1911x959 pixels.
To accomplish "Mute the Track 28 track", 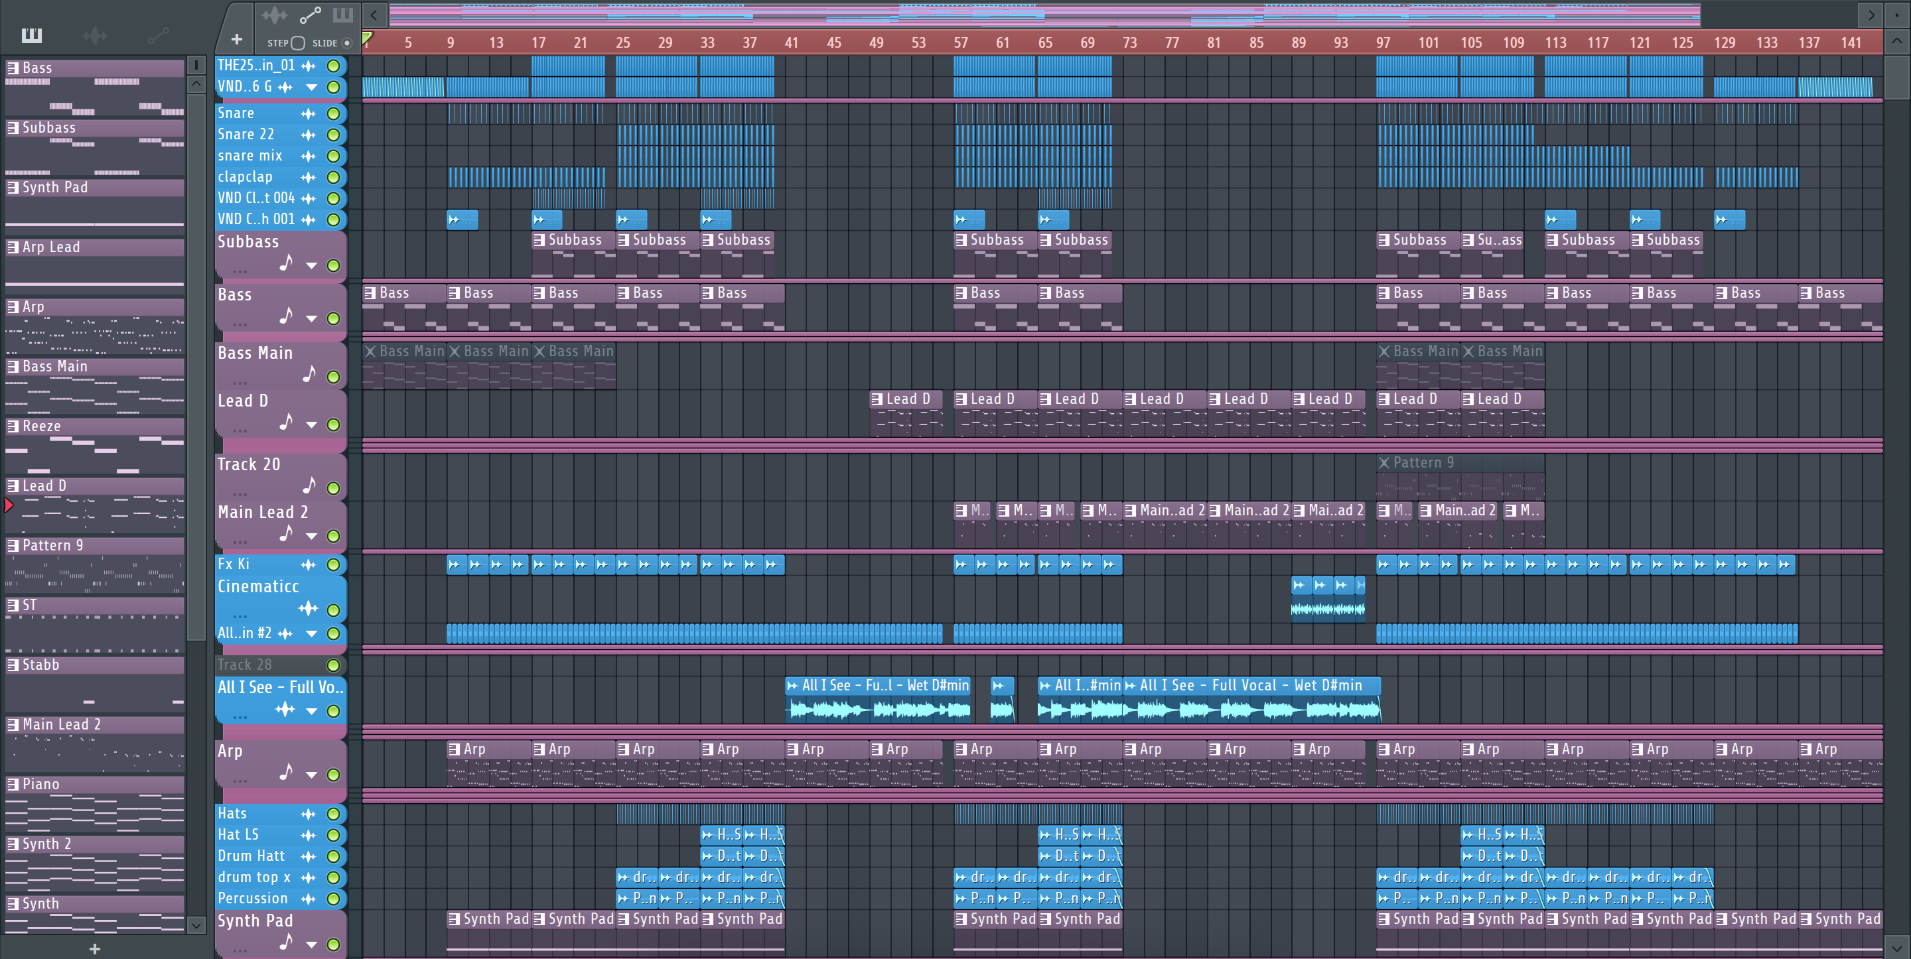I will [334, 665].
